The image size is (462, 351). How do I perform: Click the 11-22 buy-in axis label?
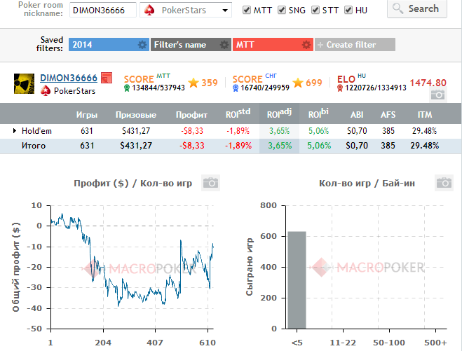[x=343, y=343]
